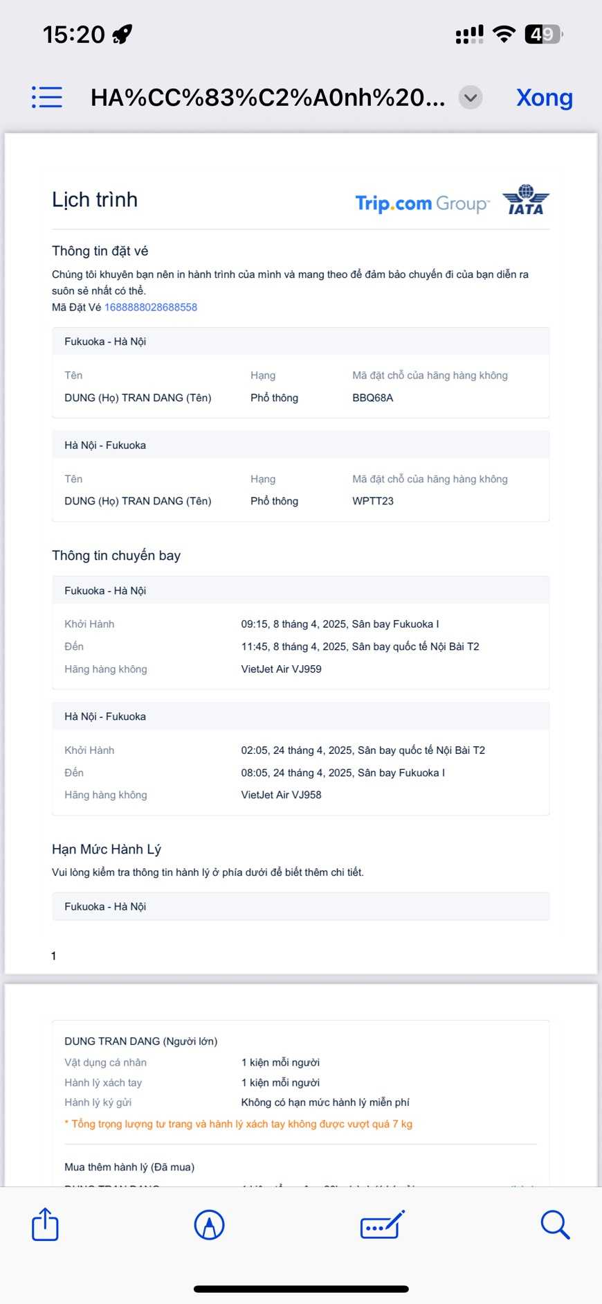The width and height of the screenshot is (602, 1304).
Task: Expand the chevron next to file title
Action: point(471,98)
